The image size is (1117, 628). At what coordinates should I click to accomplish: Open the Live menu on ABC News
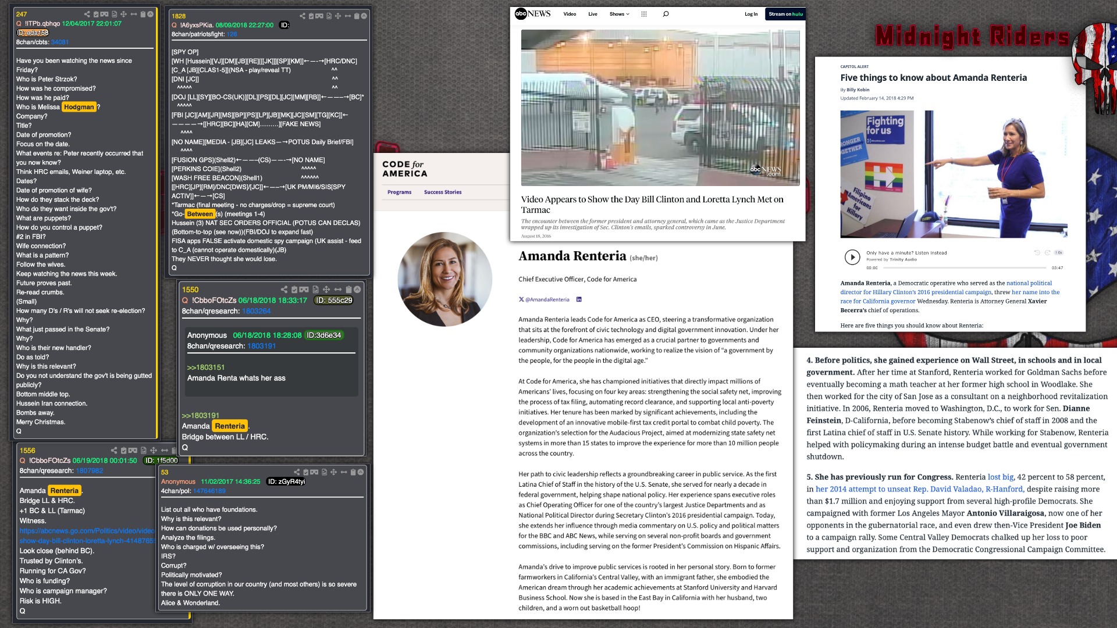pos(593,14)
